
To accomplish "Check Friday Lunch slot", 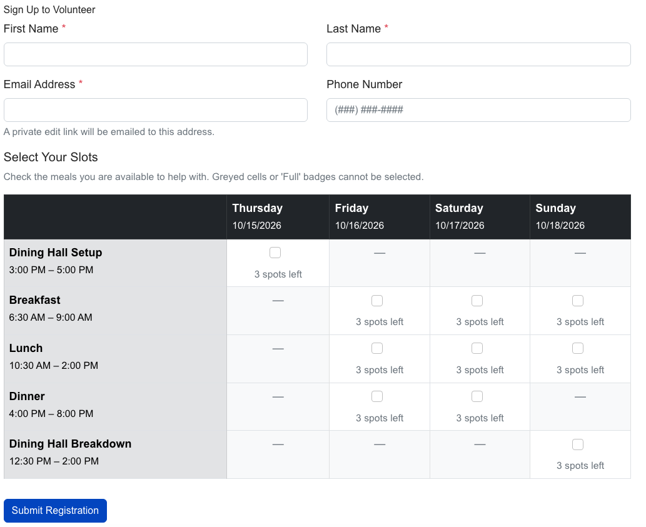I will 377,348.
